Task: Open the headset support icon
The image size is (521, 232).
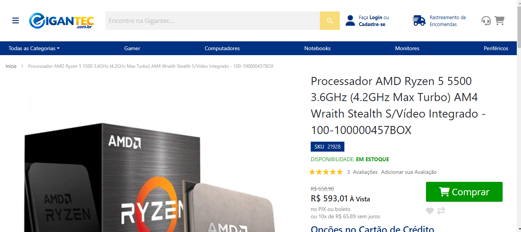Action: pyautogui.click(x=486, y=21)
